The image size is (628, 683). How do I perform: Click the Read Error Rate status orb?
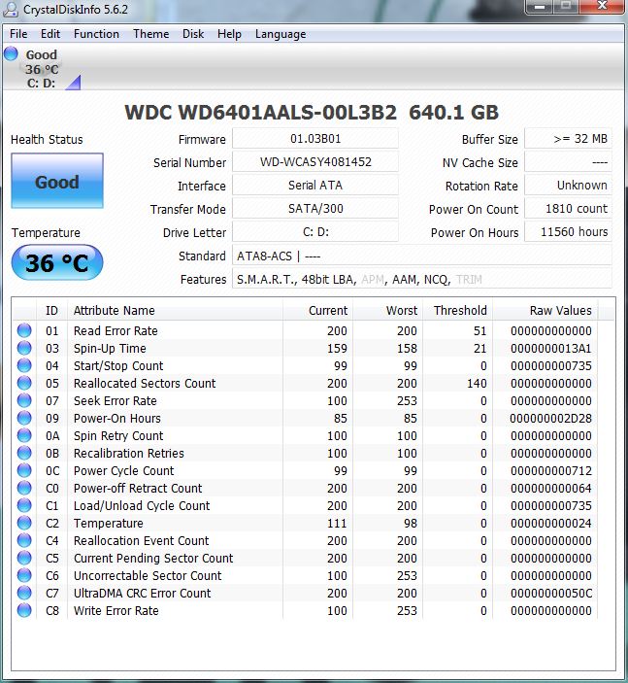click(x=24, y=330)
